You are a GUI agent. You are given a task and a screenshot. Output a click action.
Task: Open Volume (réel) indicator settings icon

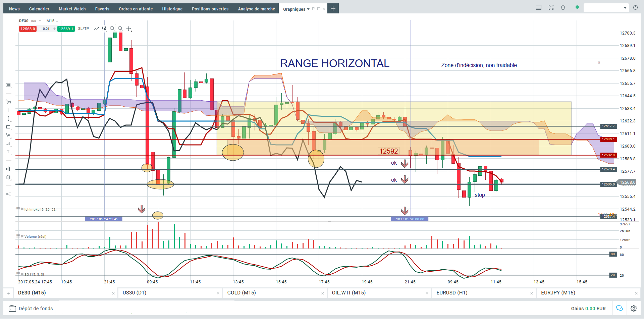18,236
